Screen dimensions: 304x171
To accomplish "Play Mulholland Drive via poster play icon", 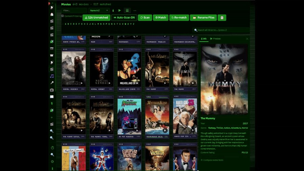I will tap(137, 83).
